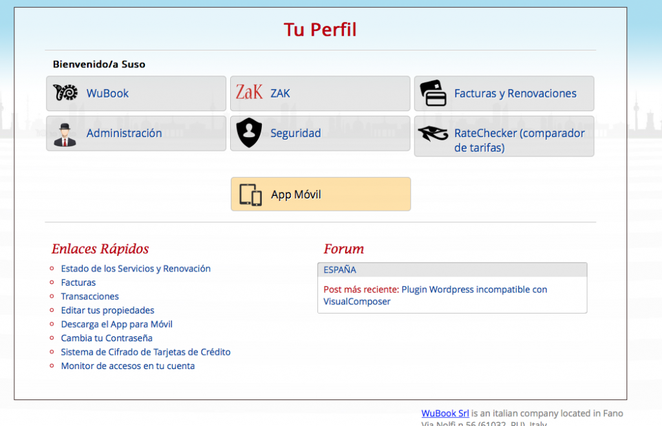
Task: Click the Tu Perfil page title
Action: [320, 30]
